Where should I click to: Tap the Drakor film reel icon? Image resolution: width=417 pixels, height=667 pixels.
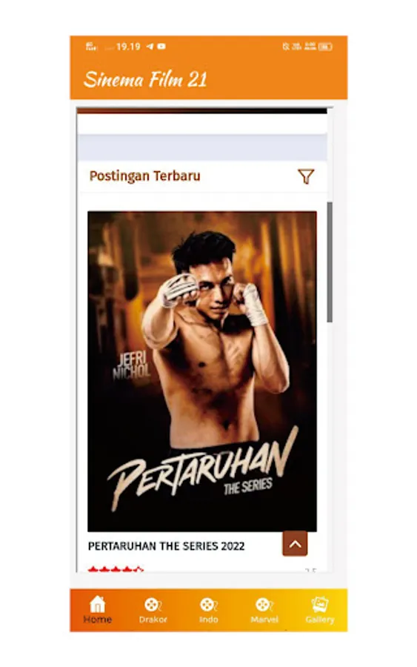point(153,605)
